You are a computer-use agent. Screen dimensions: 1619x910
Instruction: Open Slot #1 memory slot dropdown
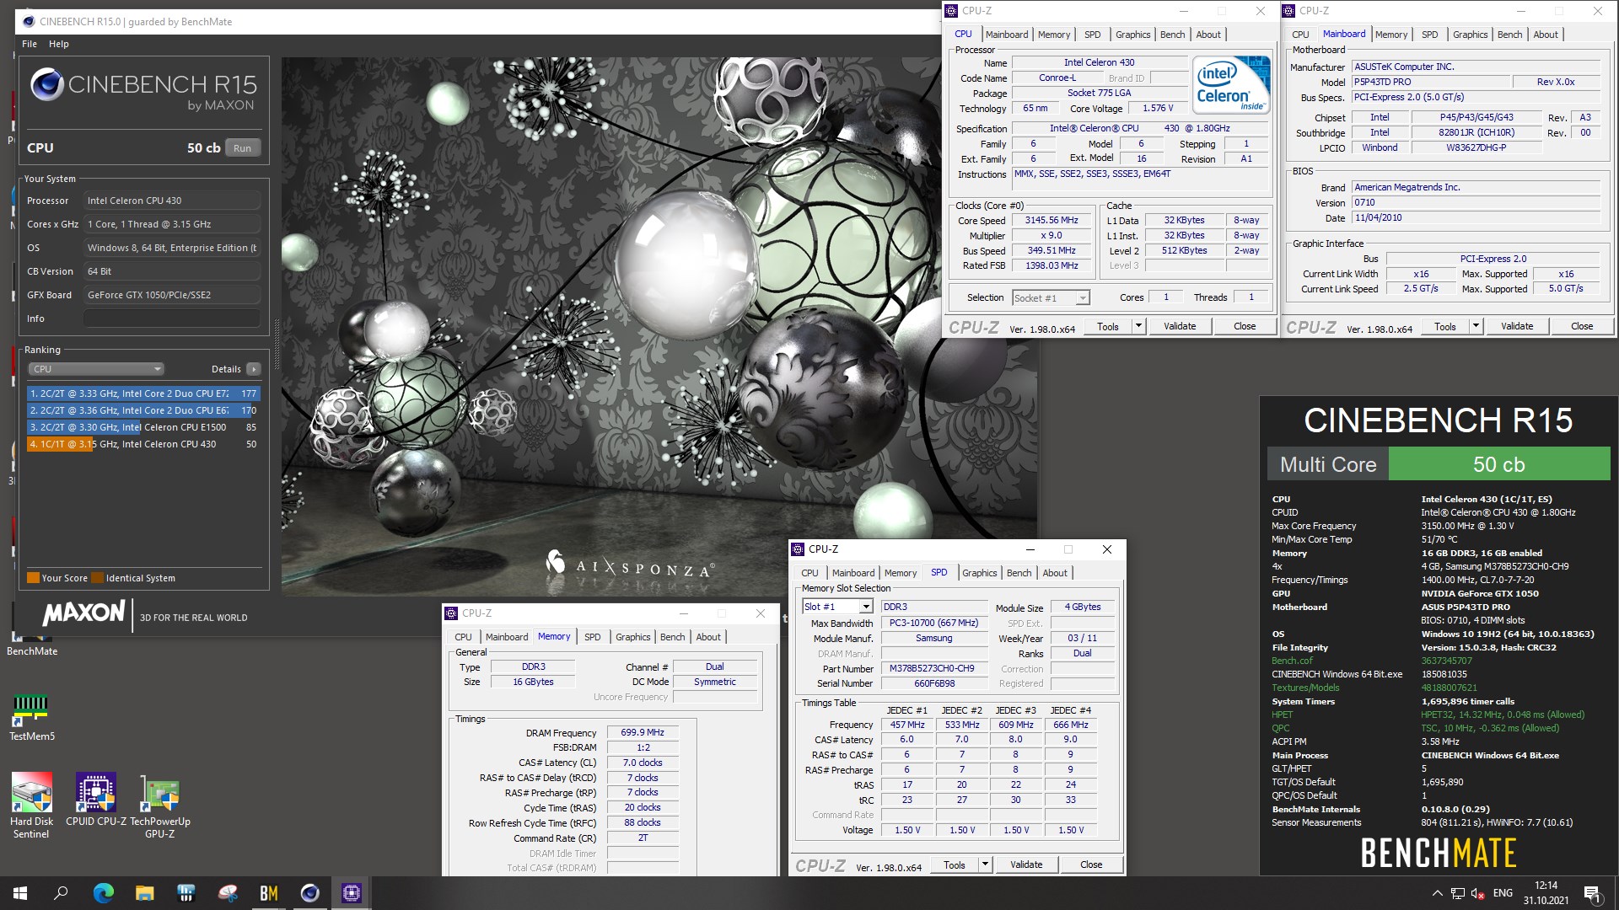[837, 607]
